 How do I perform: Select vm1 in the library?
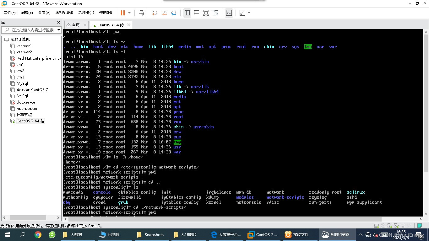17,65
